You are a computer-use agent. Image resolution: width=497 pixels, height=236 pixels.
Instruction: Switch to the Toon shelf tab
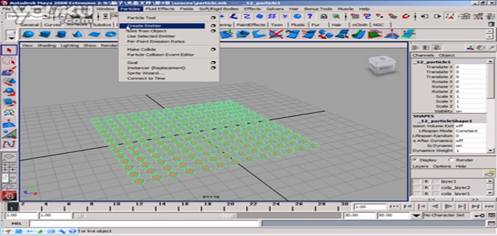tap(277, 25)
